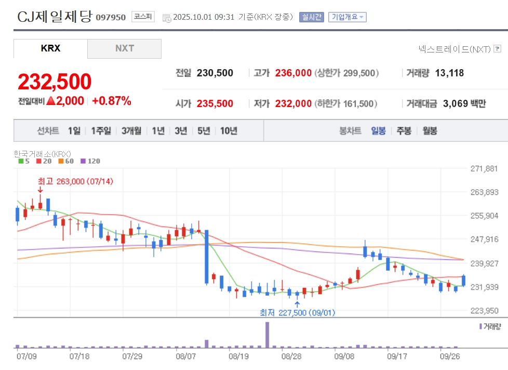
Task: Select the 1년 line chart period
Action: point(158,130)
